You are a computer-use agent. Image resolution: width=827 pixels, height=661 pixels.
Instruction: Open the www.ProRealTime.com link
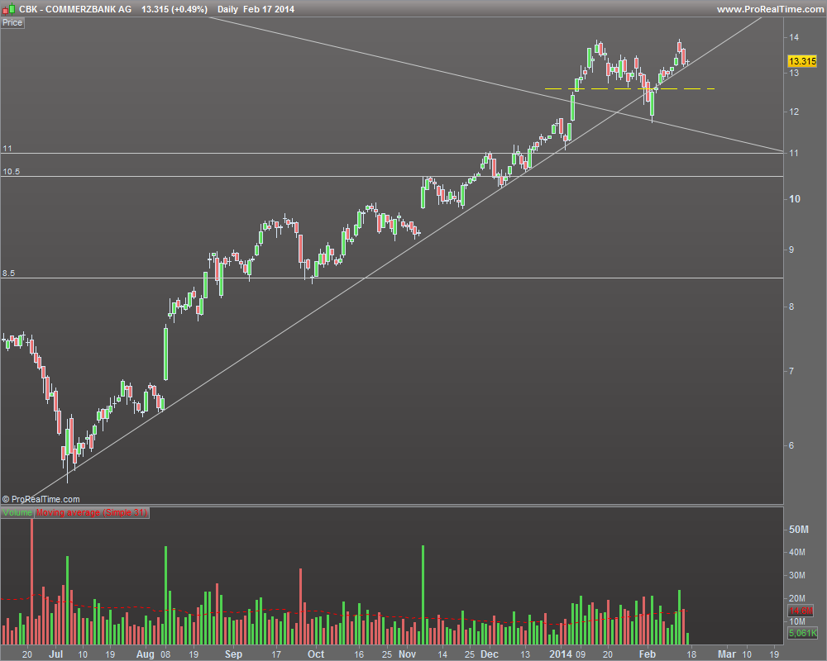(770, 9)
